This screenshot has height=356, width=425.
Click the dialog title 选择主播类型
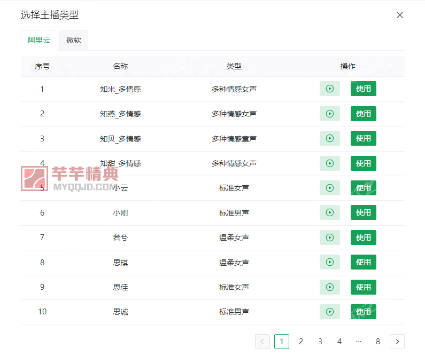click(50, 15)
